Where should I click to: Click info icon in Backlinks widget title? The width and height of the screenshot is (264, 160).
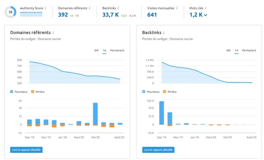[x=164, y=33]
